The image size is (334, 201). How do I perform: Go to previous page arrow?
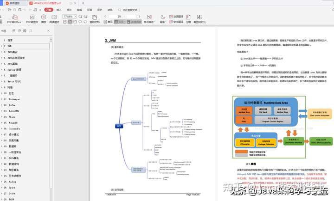click(x=105, y=16)
